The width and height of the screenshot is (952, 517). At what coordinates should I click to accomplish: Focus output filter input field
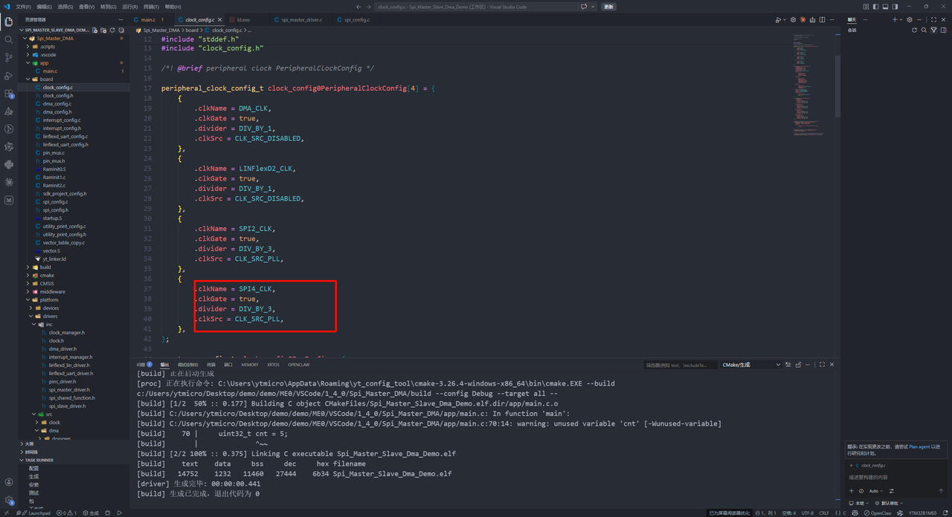(x=681, y=365)
